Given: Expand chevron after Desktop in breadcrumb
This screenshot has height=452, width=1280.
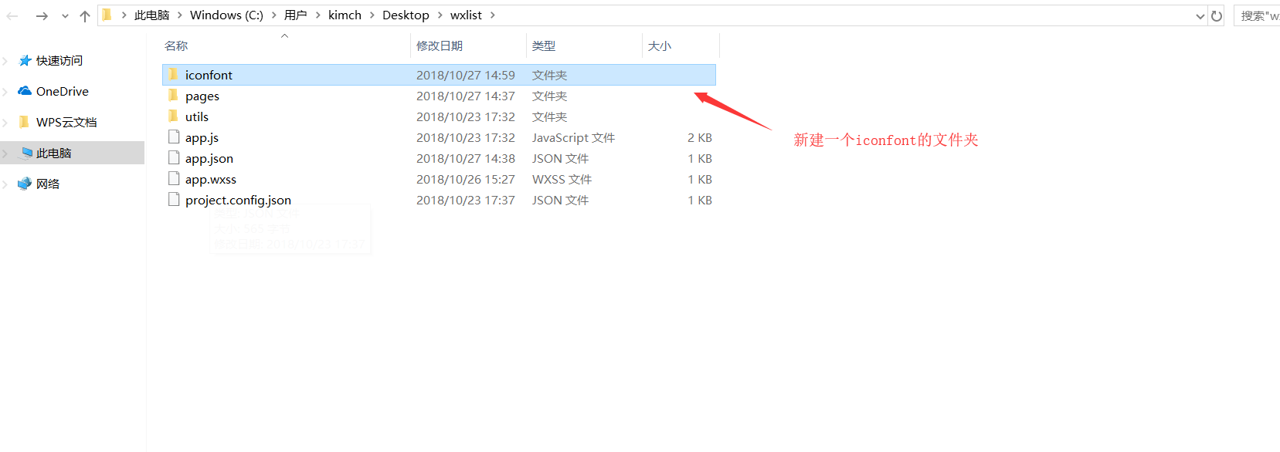Looking at the screenshot, I should point(440,15).
